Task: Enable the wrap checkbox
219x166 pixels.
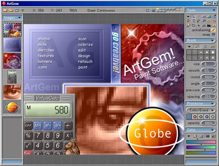Action: coord(213,34)
